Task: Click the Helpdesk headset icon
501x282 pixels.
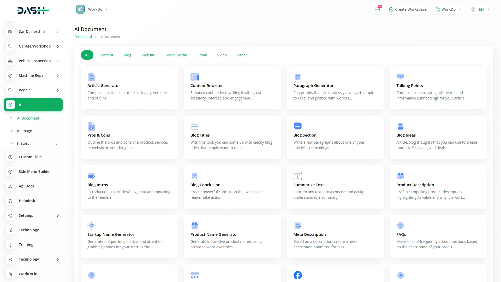Action: pyautogui.click(x=10, y=201)
